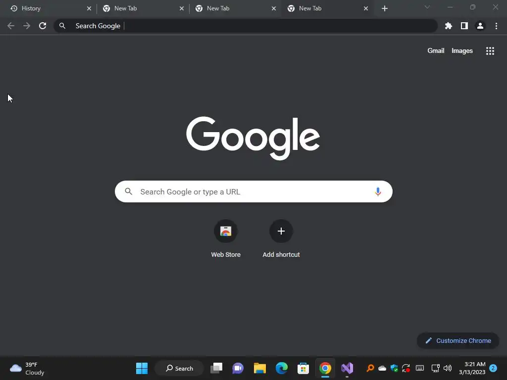Click the address bar Search Google field
The height and width of the screenshot is (380, 507).
pos(246,26)
